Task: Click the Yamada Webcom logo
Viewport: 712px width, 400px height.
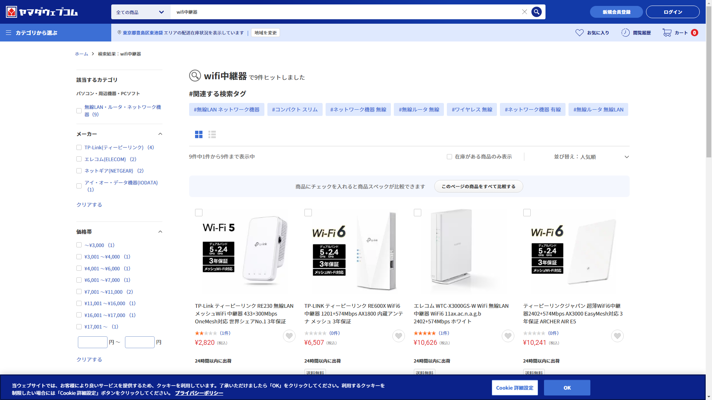Action: pyautogui.click(x=42, y=12)
